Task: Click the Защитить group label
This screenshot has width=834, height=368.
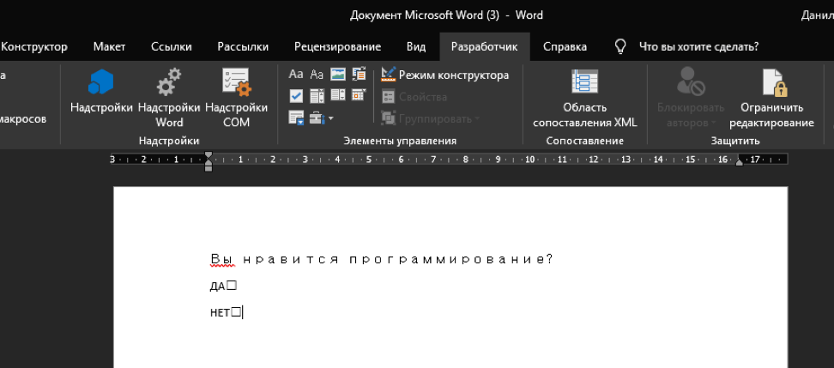Action: 735,141
